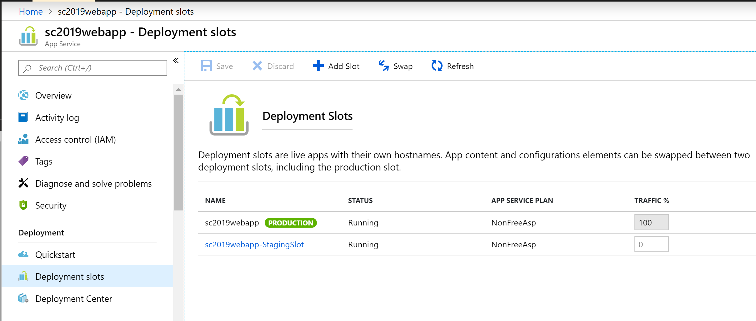Click the search magnifier icon
The width and height of the screenshot is (756, 321).
point(28,68)
